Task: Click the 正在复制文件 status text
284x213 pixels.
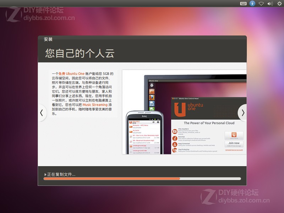Action: click(x=61, y=175)
